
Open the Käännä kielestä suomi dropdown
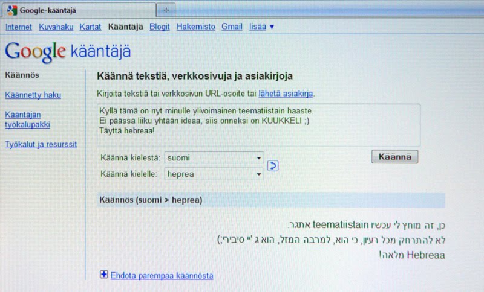coord(214,158)
